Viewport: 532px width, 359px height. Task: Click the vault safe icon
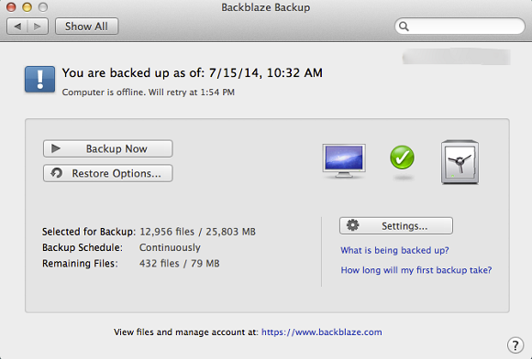click(x=460, y=162)
